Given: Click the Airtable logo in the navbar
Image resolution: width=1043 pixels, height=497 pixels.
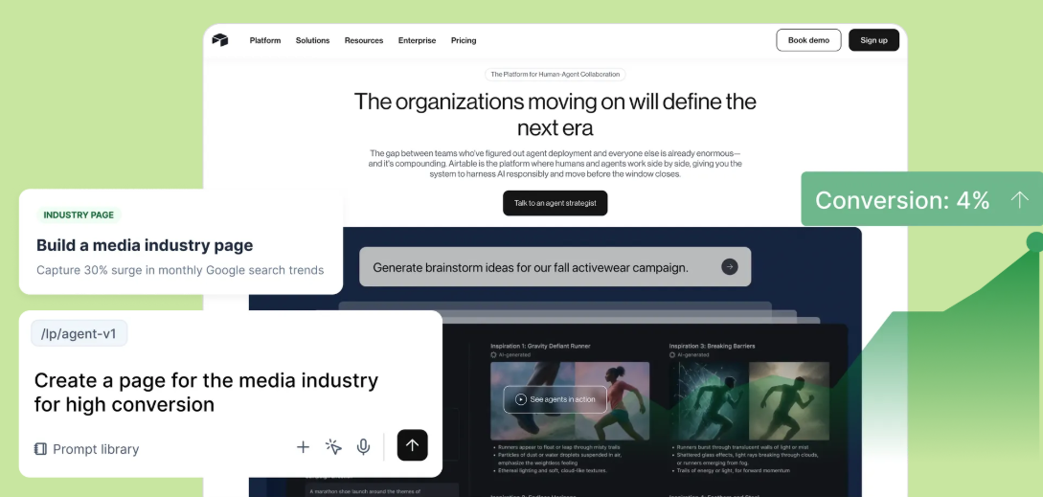Looking at the screenshot, I should 220,40.
